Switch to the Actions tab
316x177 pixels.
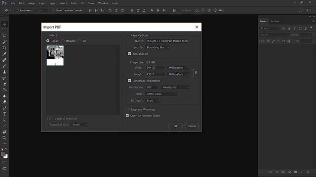pyautogui.click(x=275, y=21)
